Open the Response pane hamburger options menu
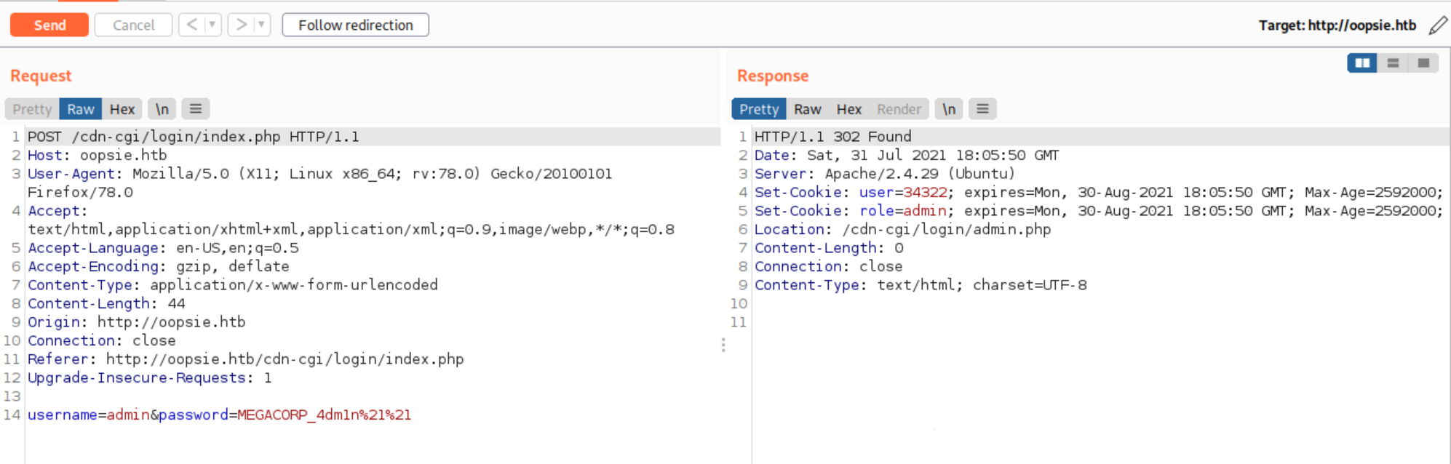 tap(982, 109)
